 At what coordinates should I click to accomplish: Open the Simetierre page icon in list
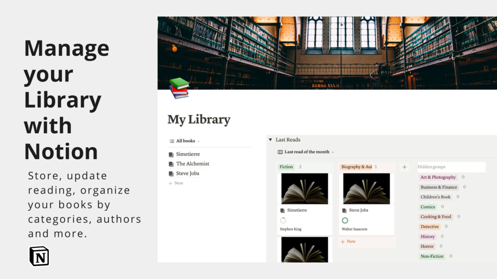click(171, 155)
